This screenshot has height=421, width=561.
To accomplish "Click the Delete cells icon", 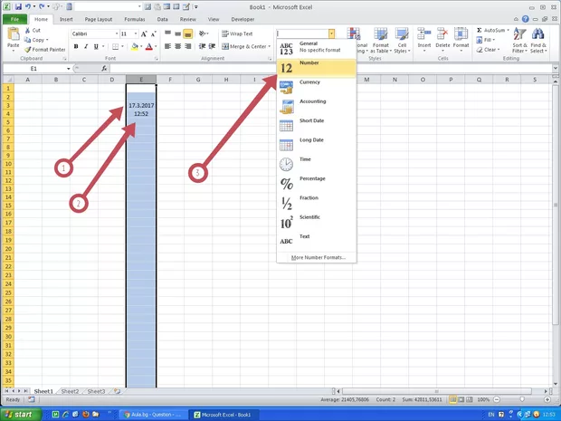I will (x=442, y=34).
